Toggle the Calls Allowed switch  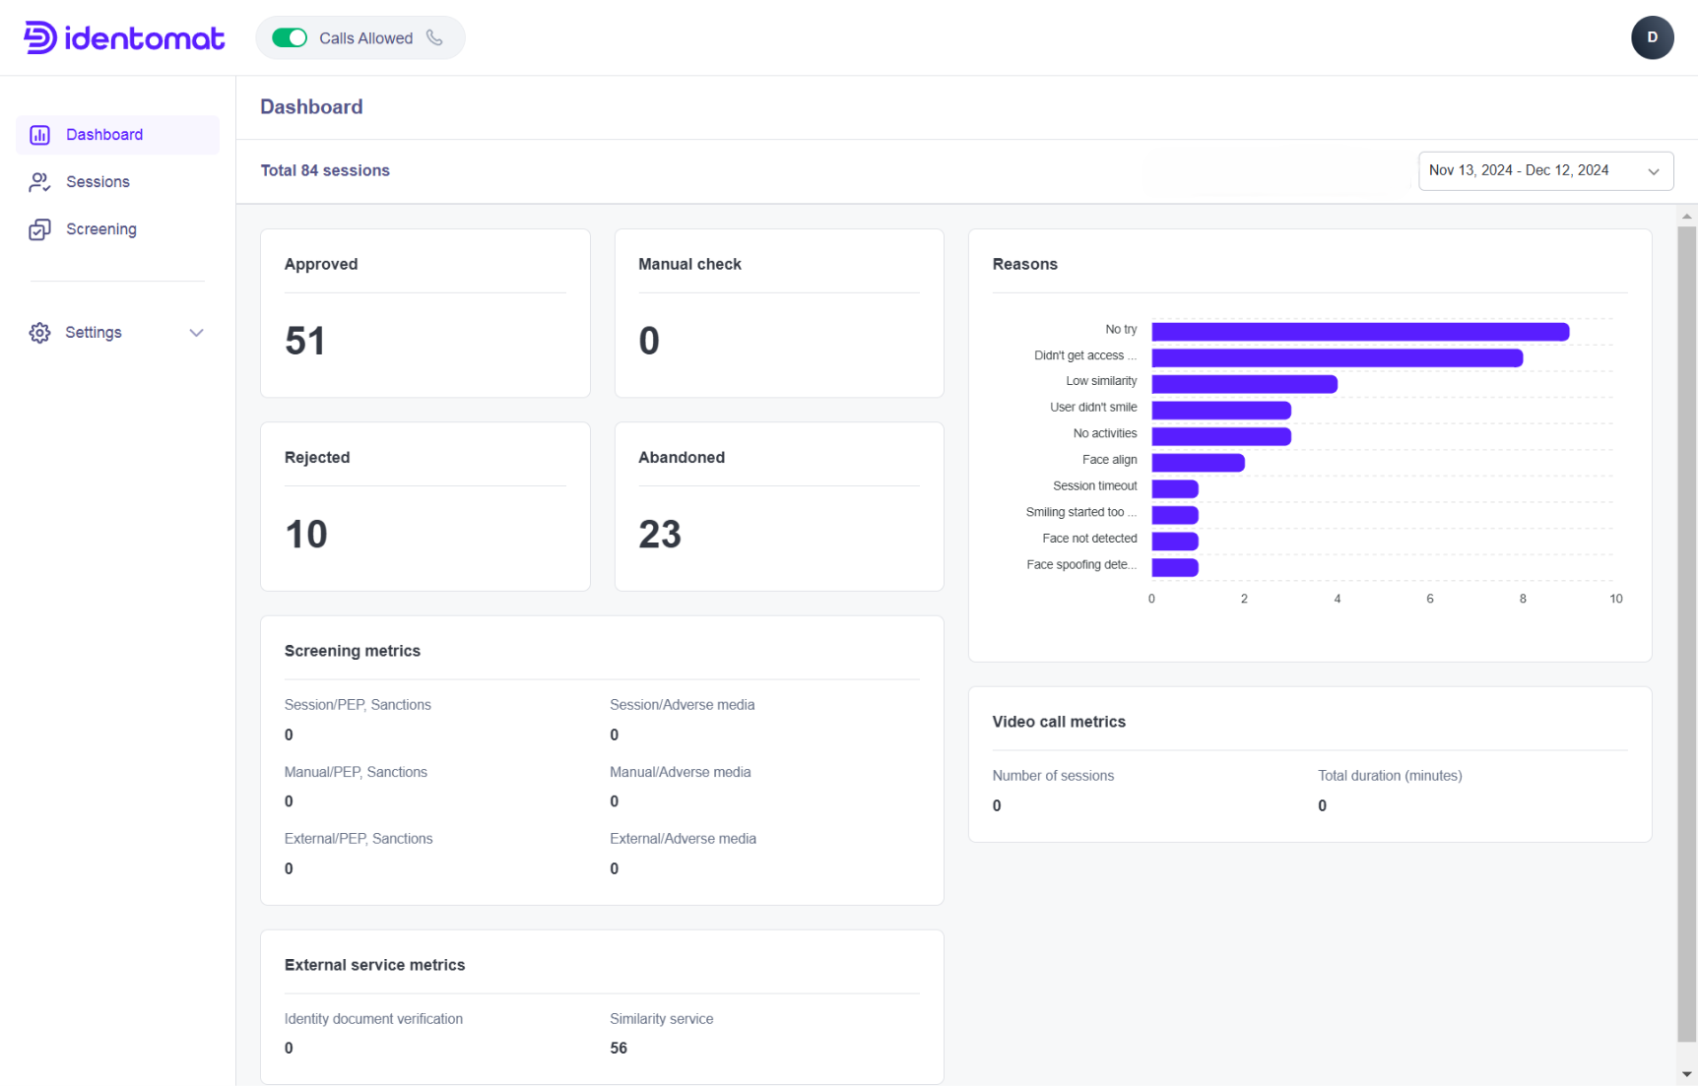click(290, 37)
